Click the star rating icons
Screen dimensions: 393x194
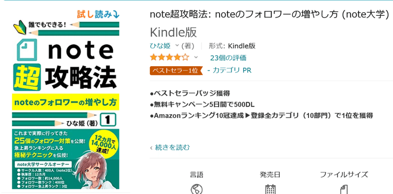tap(169, 58)
